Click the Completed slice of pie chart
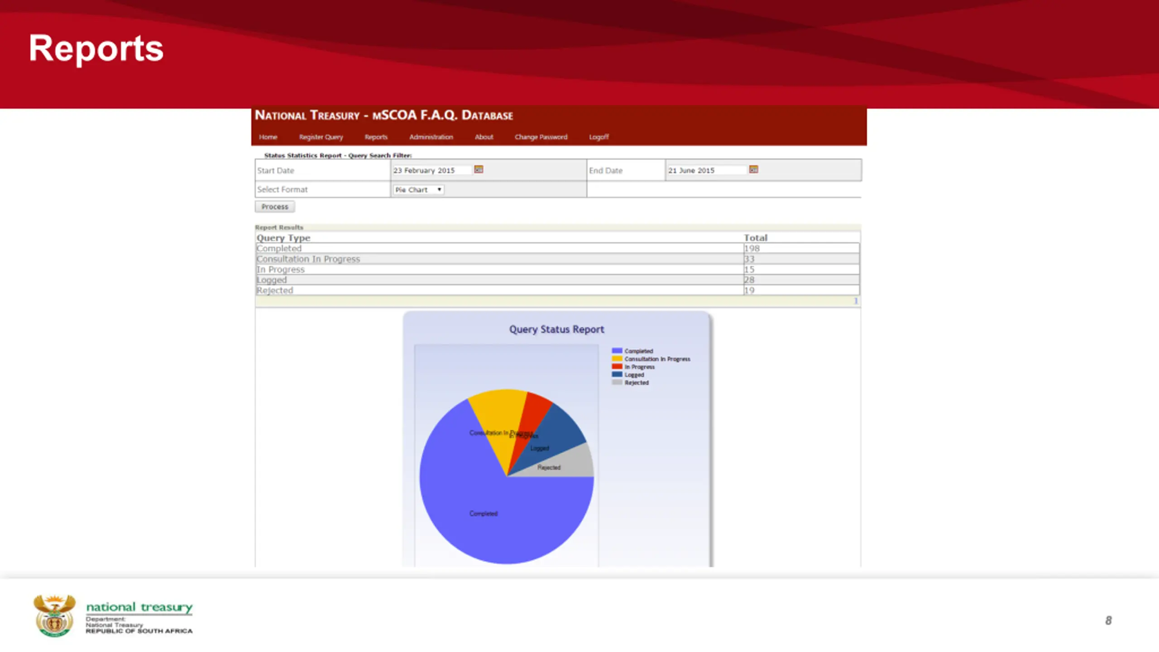This screenshot has height=652, width=1159. (x=483, y=513)
